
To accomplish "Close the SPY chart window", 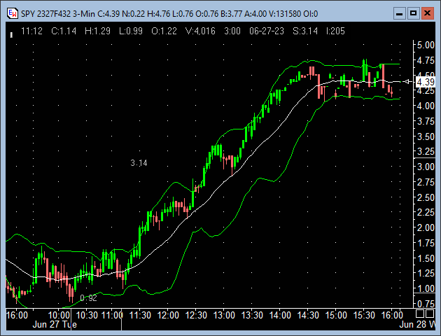I will [427, 13].
